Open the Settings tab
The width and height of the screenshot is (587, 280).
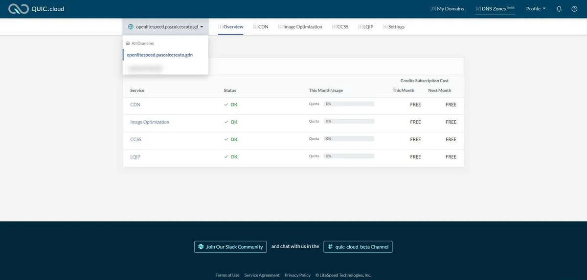click(x=396, y=27)
